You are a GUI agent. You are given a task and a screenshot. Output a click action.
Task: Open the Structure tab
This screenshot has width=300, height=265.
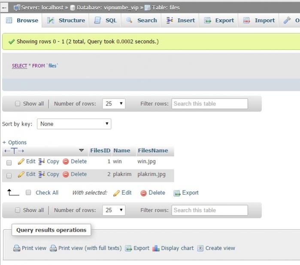tap(66, 20)
